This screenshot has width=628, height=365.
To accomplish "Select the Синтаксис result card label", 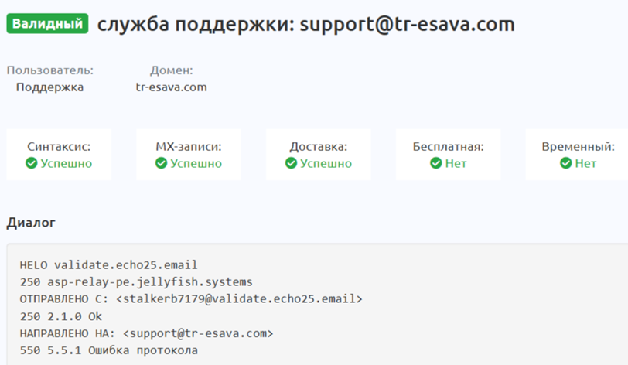I will pyautogui.click(x=59, y=146).
